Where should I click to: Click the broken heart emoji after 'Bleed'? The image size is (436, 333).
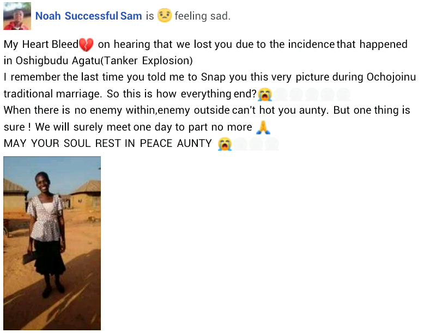coord(86,45)
